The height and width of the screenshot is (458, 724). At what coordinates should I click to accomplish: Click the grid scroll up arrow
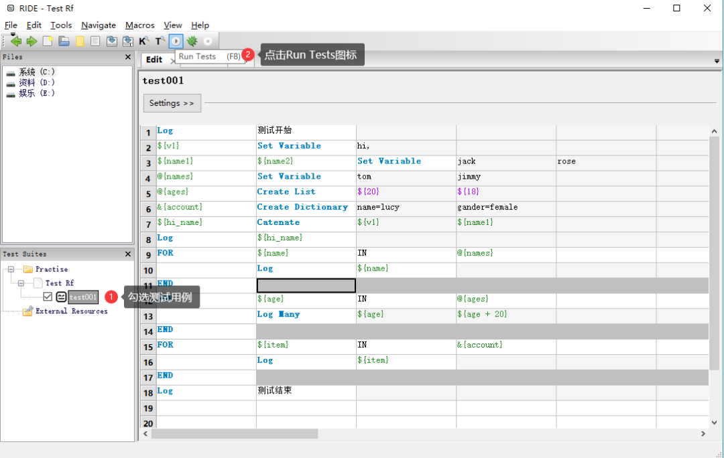point(715,131)
